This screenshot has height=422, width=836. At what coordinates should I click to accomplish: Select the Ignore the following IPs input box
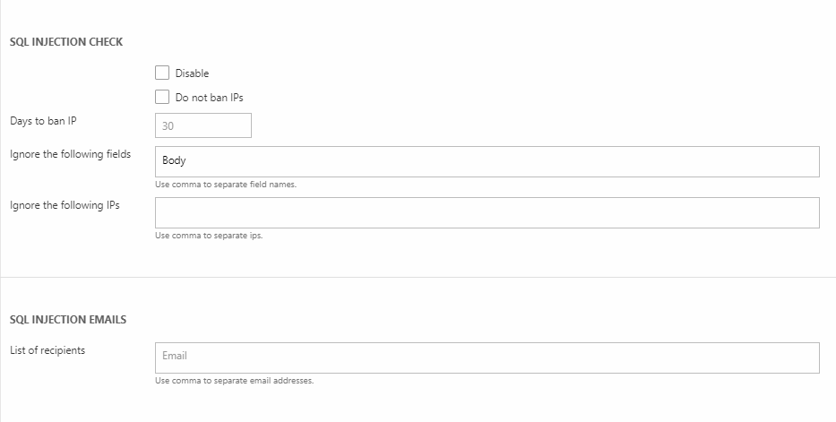coord(487,212)
